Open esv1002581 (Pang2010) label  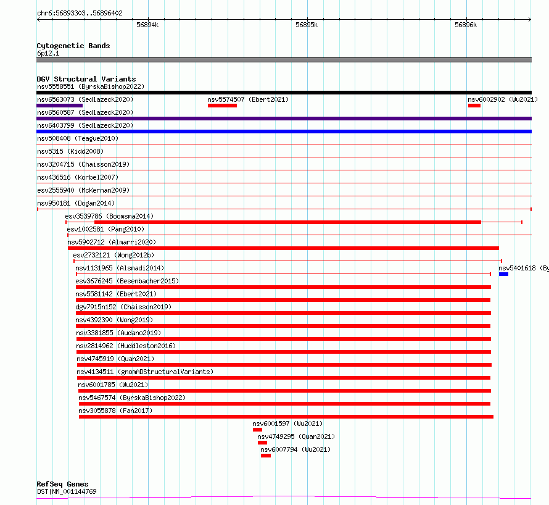pos(105,229)
